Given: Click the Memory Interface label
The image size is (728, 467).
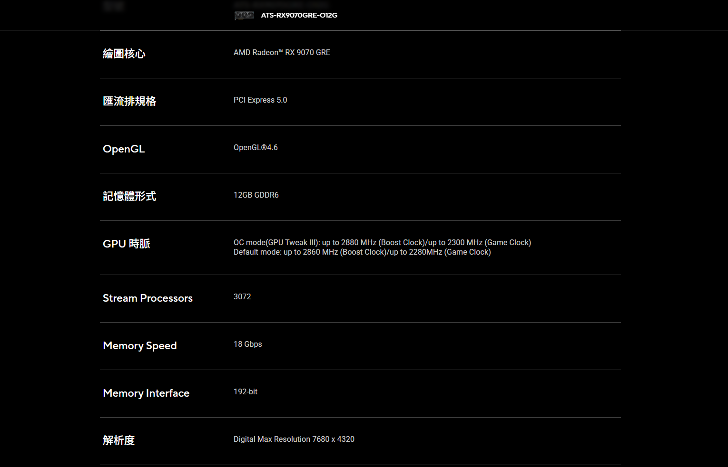Looking at the screenshot, I should tap(146, 393).
